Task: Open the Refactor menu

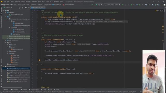Action: pyautogui.click(x=34, y=2)
